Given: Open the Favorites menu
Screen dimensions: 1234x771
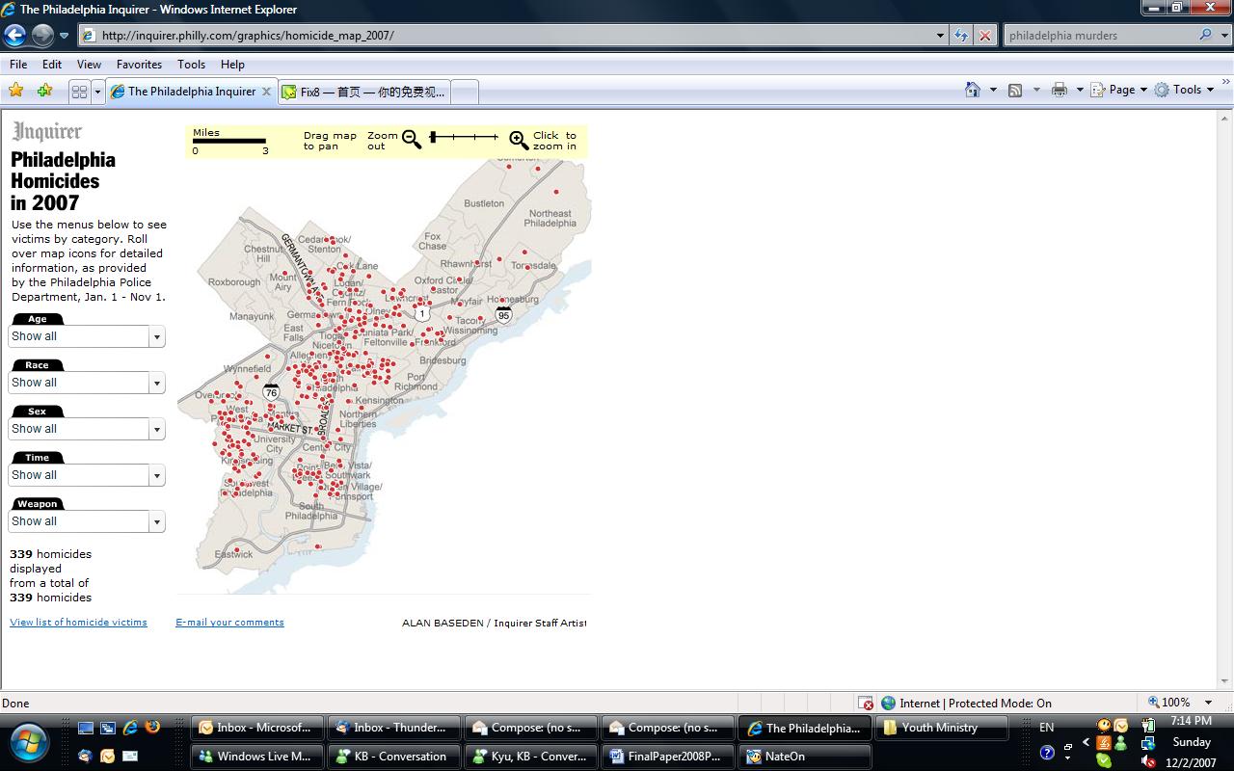Looking at the screenshot, I should pos(140,65).
